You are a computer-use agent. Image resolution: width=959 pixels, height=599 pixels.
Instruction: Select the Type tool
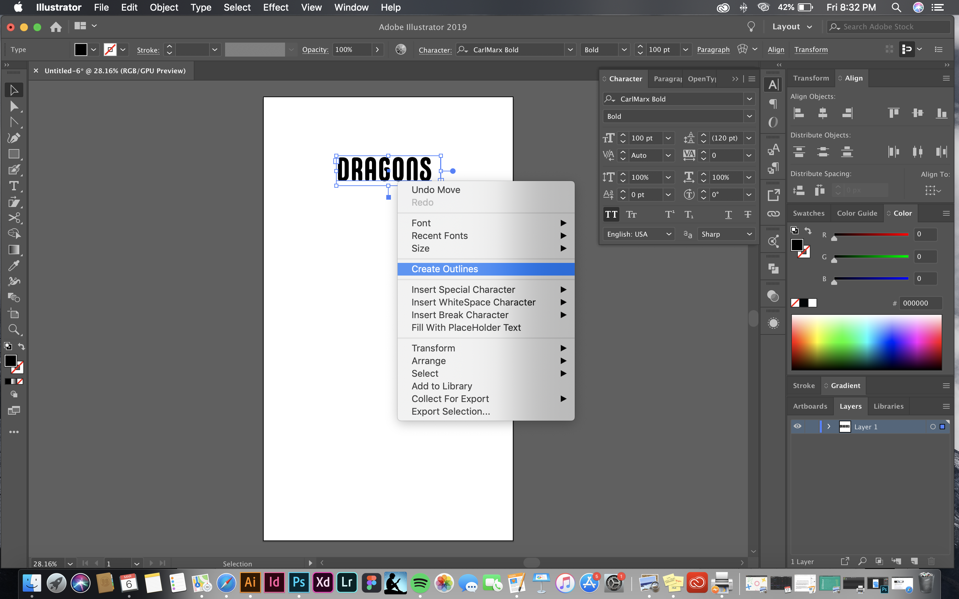coord(14,186)
